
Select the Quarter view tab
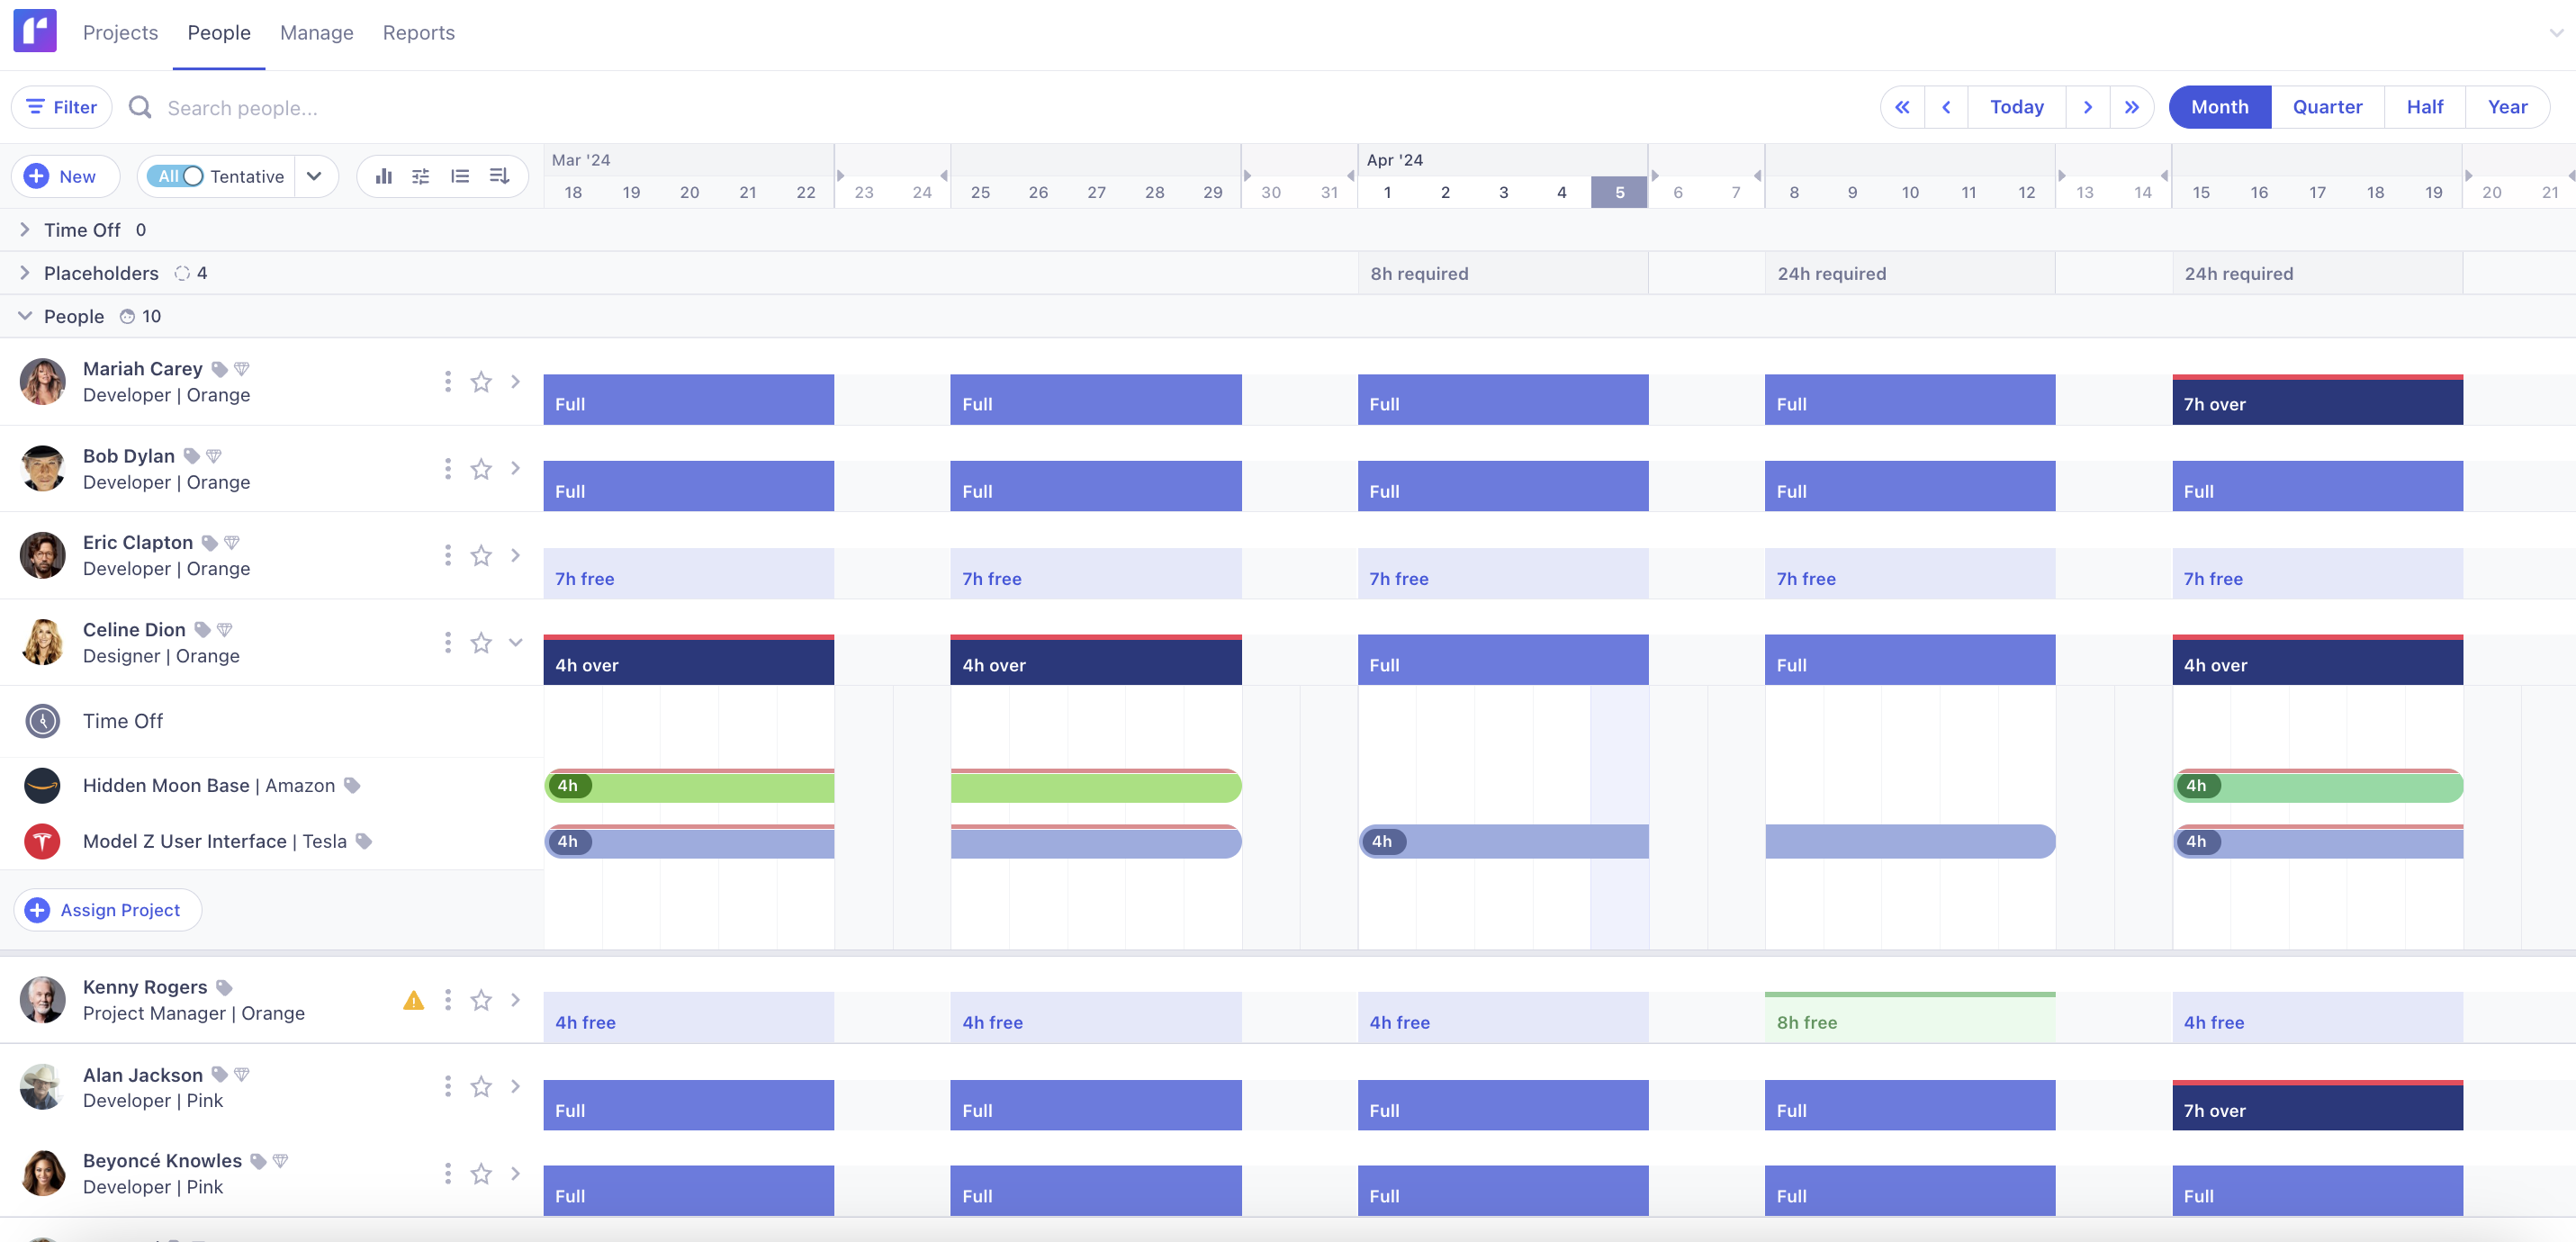coord(2326,107)
